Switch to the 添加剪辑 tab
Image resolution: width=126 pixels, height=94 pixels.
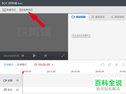click(79, 17)
